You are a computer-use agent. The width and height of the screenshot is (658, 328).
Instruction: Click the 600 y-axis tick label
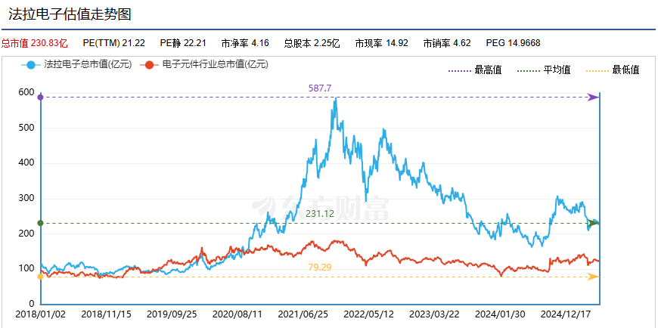[26, 93]
